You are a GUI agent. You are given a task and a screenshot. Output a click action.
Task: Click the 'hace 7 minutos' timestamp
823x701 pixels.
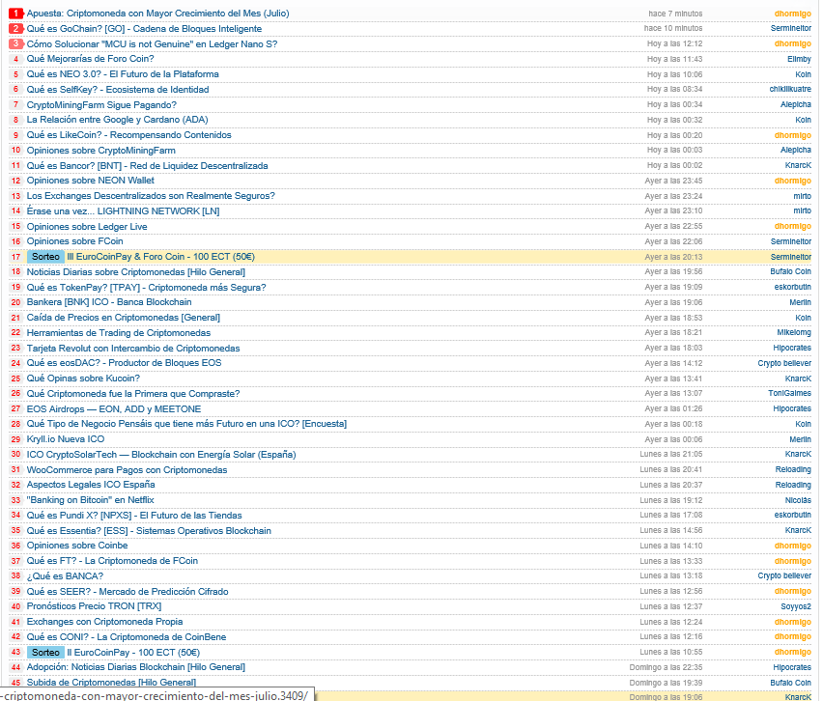[x=675, y=14]
